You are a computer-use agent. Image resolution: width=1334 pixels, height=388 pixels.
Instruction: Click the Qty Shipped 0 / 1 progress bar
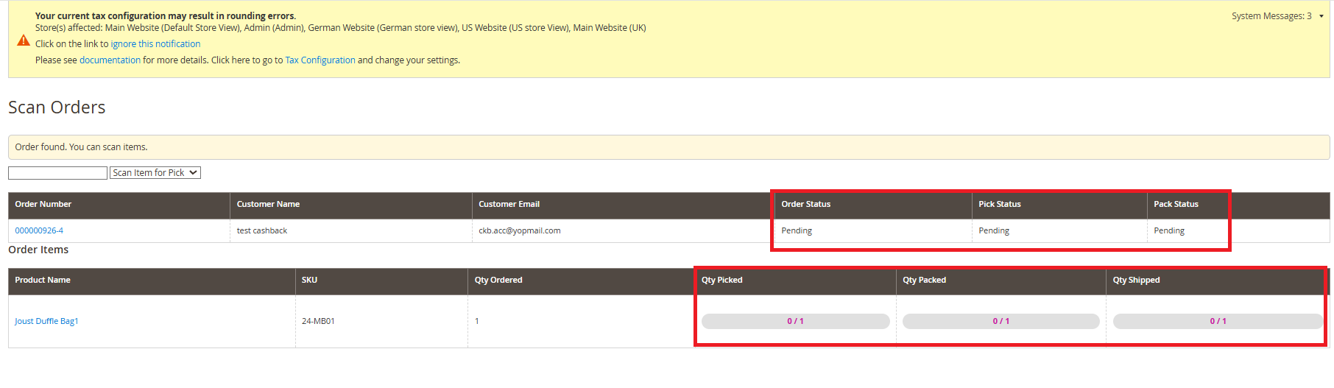pyautogui.click(x=1218, y=322)
